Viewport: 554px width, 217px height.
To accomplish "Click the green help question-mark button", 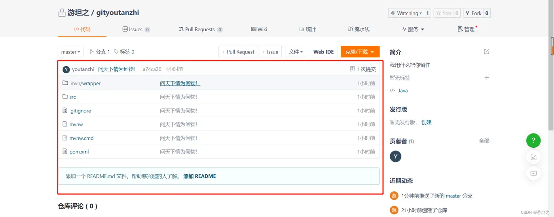I will (x=533, y=140).
